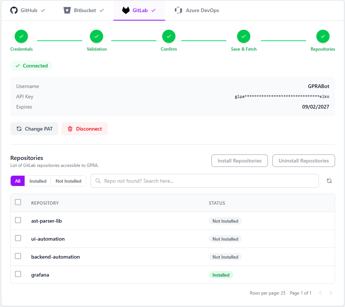Click the Azure DevOps icon

click(178, 10)
